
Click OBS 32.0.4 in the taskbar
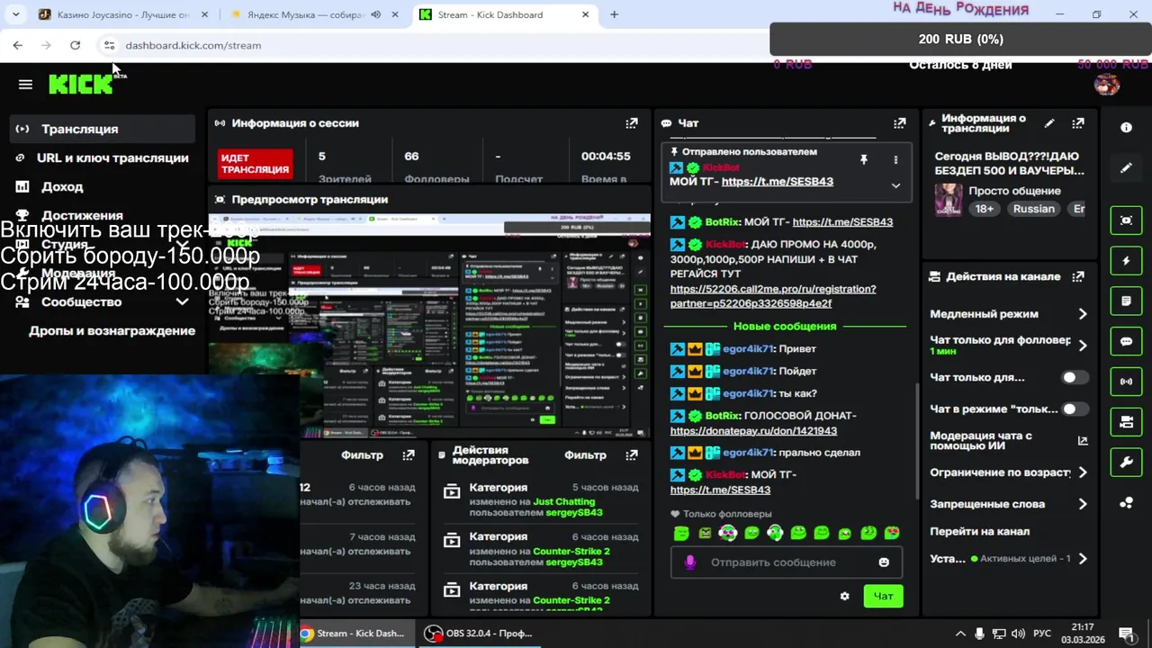coord(479,634)
